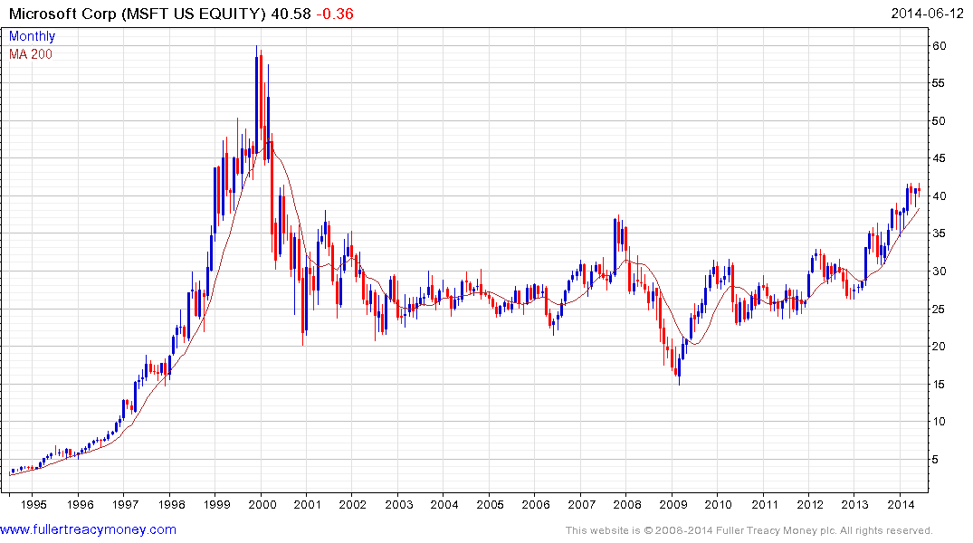973x543 pixels.
Task: Click the 60 price axis label
Action: point(939,46)
